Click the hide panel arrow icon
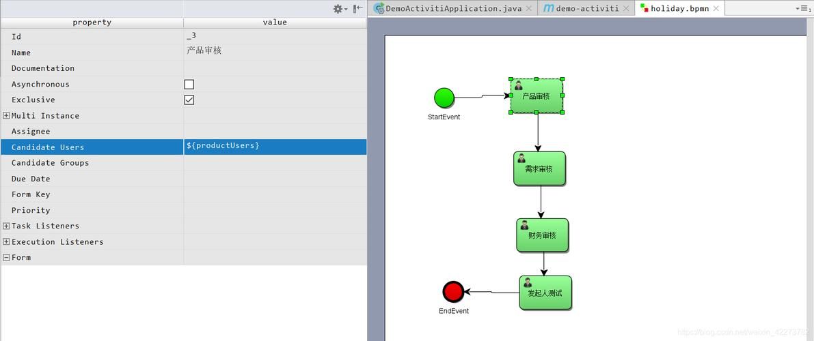 (x=357, y=9)
